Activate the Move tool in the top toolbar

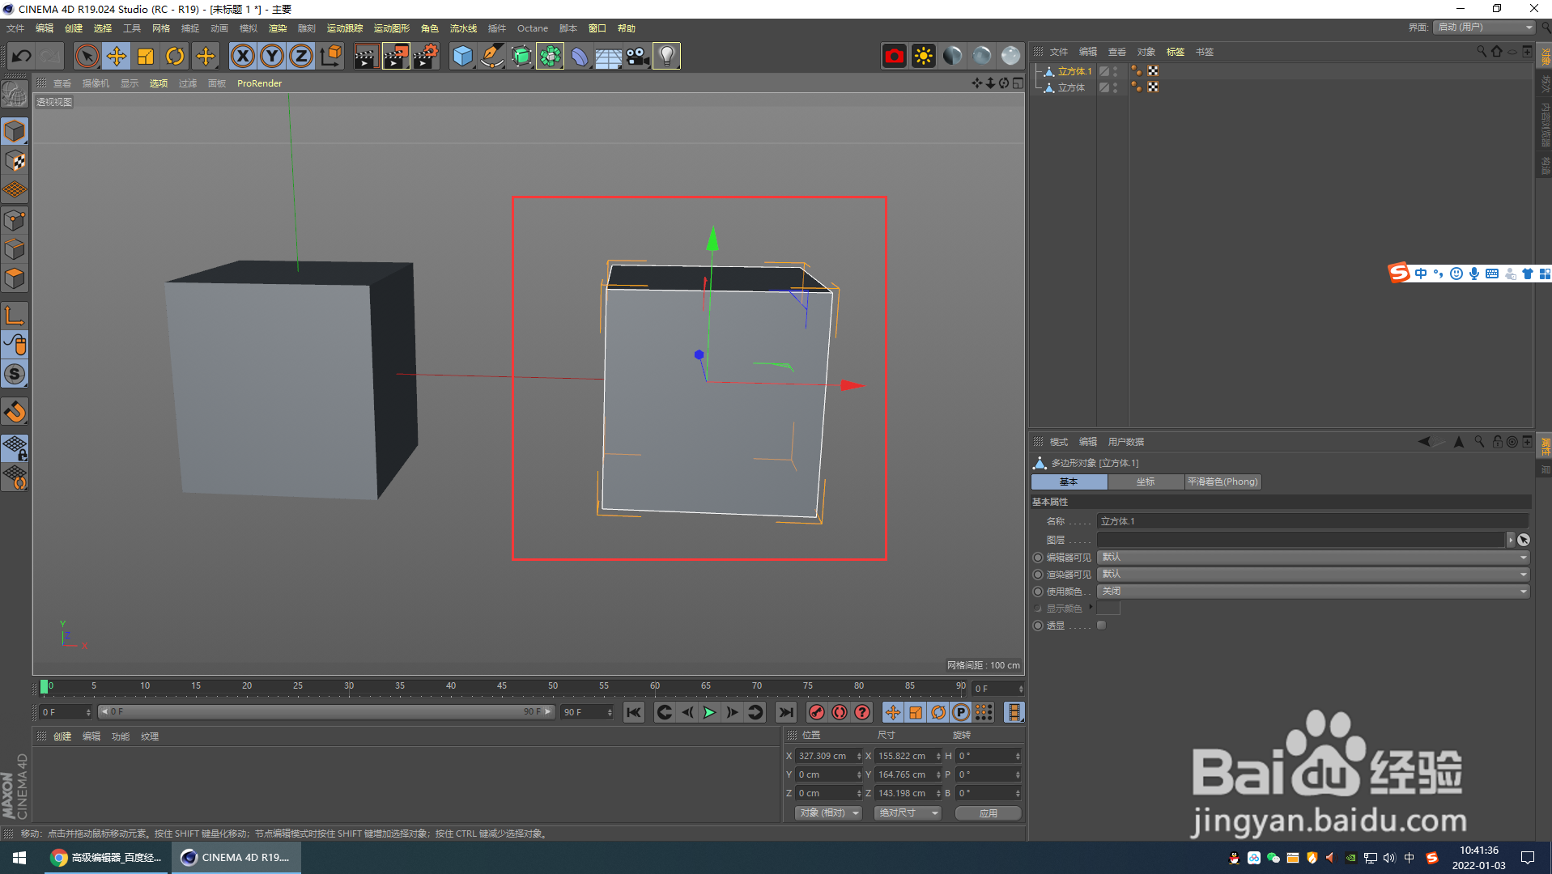click(117, 56)
